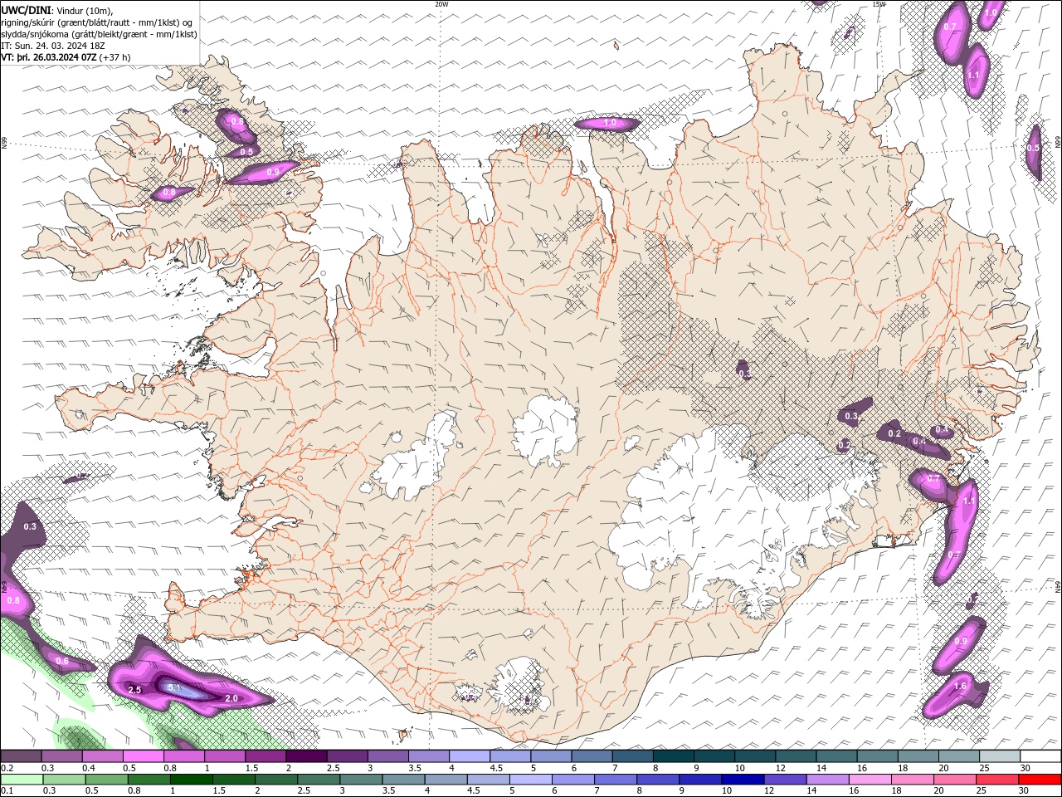The width and height of the screenshot is (1062, 797).
Task: Click the 2.5 precipitation value label
Action: (134, 690)
